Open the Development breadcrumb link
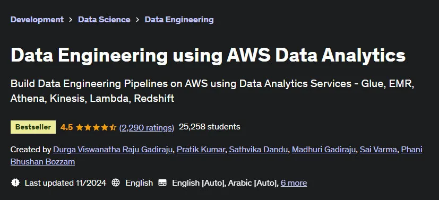The image size is (439, 200). (37, 20)
